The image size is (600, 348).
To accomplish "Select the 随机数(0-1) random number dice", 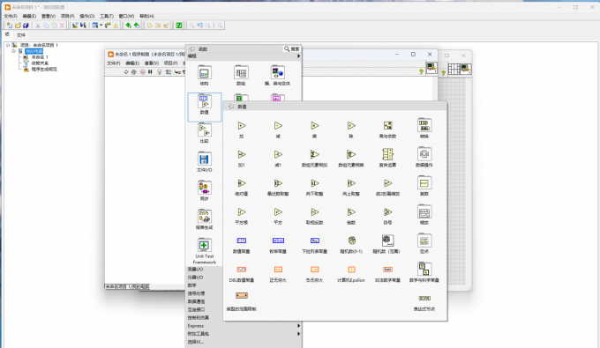I will [x=351, y=241].
